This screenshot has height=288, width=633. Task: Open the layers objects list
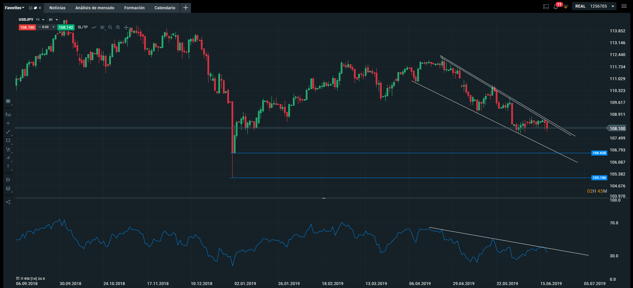(8, 189)
